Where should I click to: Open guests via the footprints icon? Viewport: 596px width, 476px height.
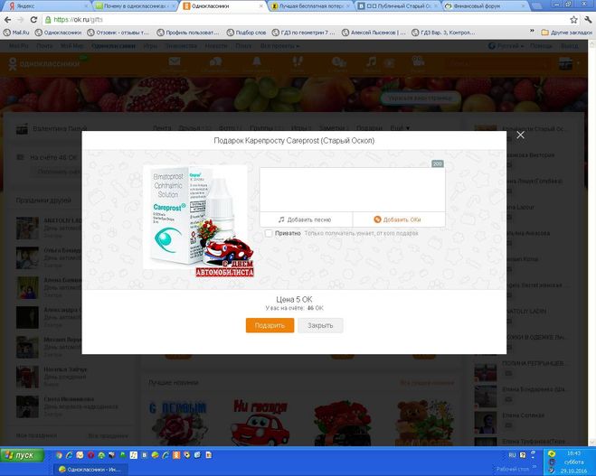click(x=298, y=63)
